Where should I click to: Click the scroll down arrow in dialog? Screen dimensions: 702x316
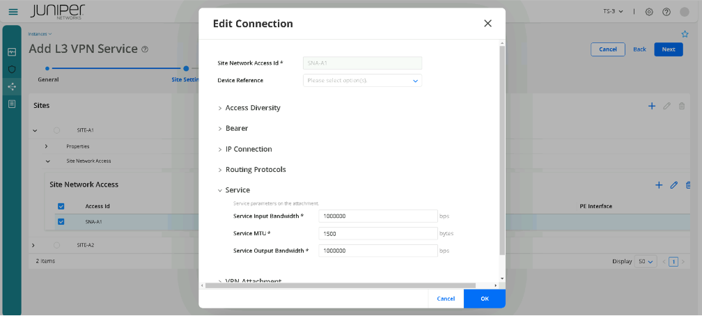(x=502, y=278)
